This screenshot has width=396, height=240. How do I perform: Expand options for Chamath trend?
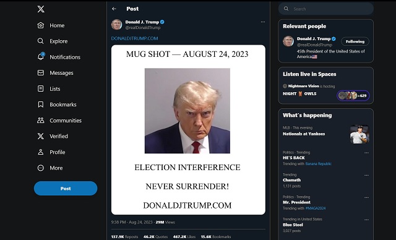click(x=366, y=175)
